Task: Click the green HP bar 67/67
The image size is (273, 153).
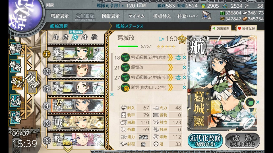Action: [x=128, y=46]
